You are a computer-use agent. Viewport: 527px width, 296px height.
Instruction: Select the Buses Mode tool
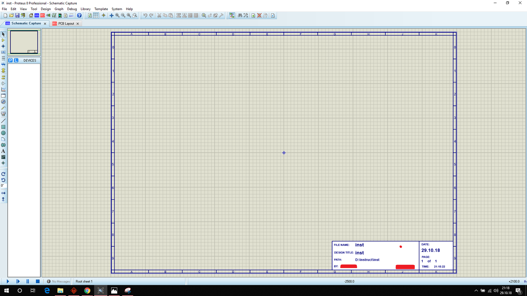tap(3, 64)
